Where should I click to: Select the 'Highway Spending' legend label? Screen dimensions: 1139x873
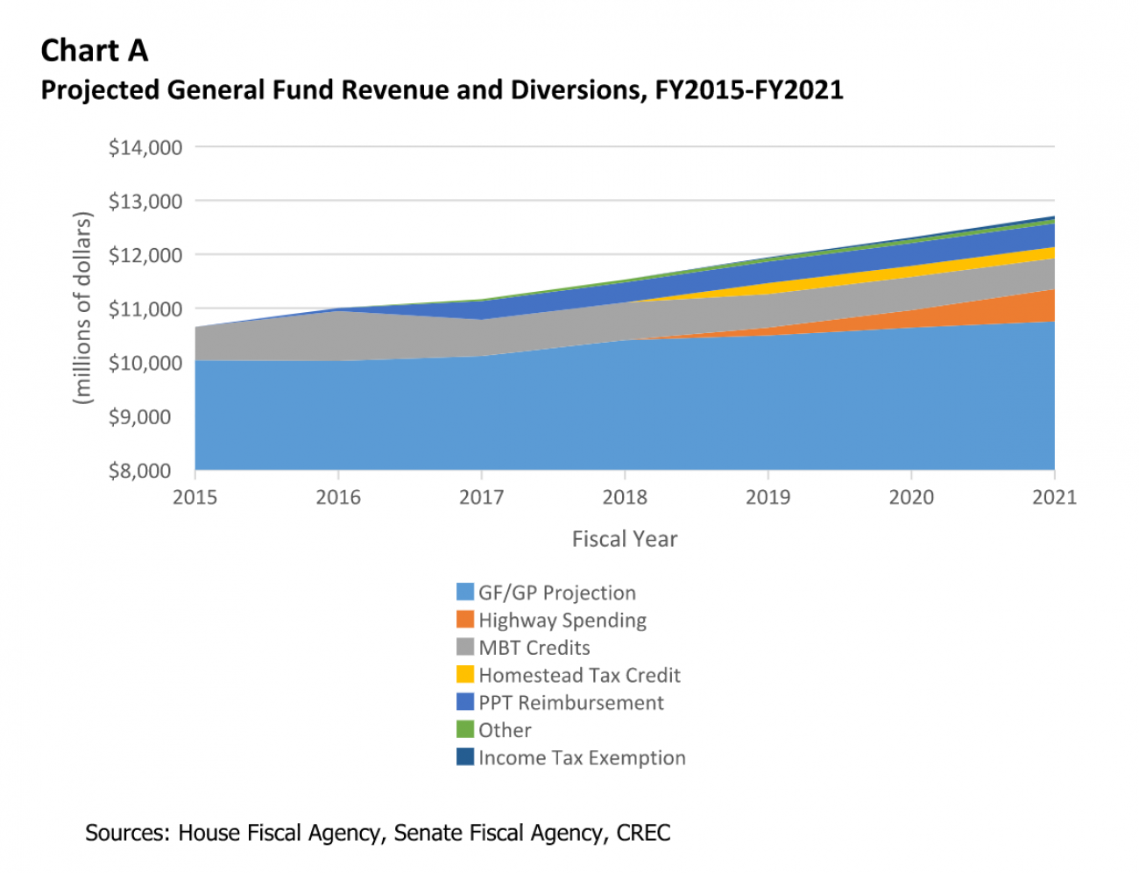tap(562, 621)
